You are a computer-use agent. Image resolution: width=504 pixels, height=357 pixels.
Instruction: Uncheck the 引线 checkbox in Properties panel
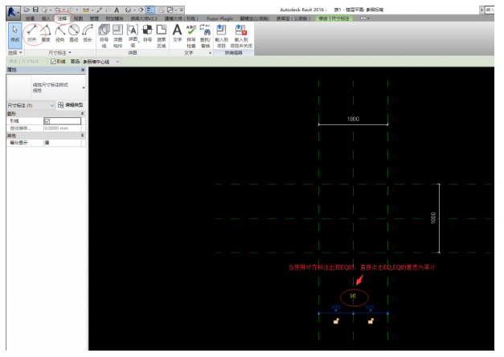pyautogui.click(x=47, y=121)
